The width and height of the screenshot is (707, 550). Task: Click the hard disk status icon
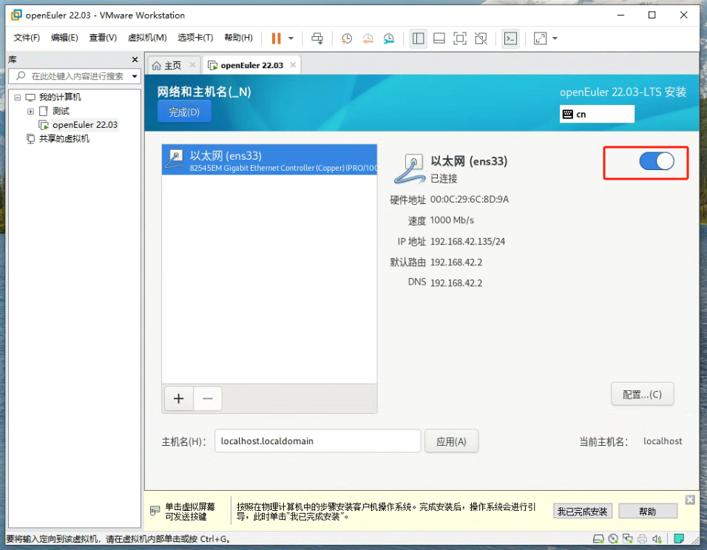coord(598,539)
